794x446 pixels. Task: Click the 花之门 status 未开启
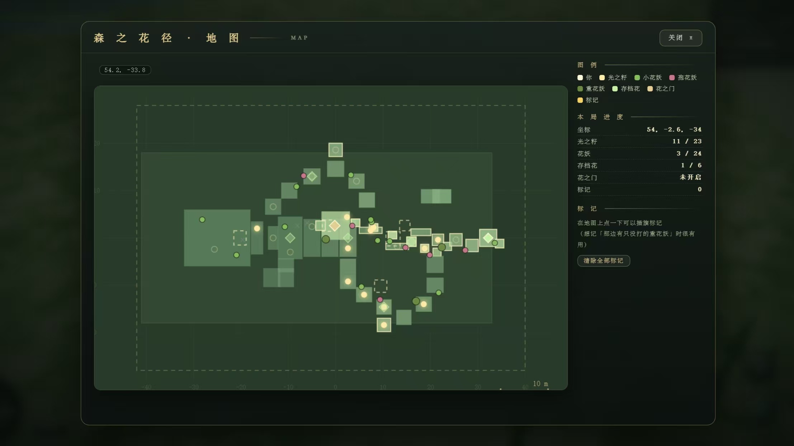tap(690, 177)
